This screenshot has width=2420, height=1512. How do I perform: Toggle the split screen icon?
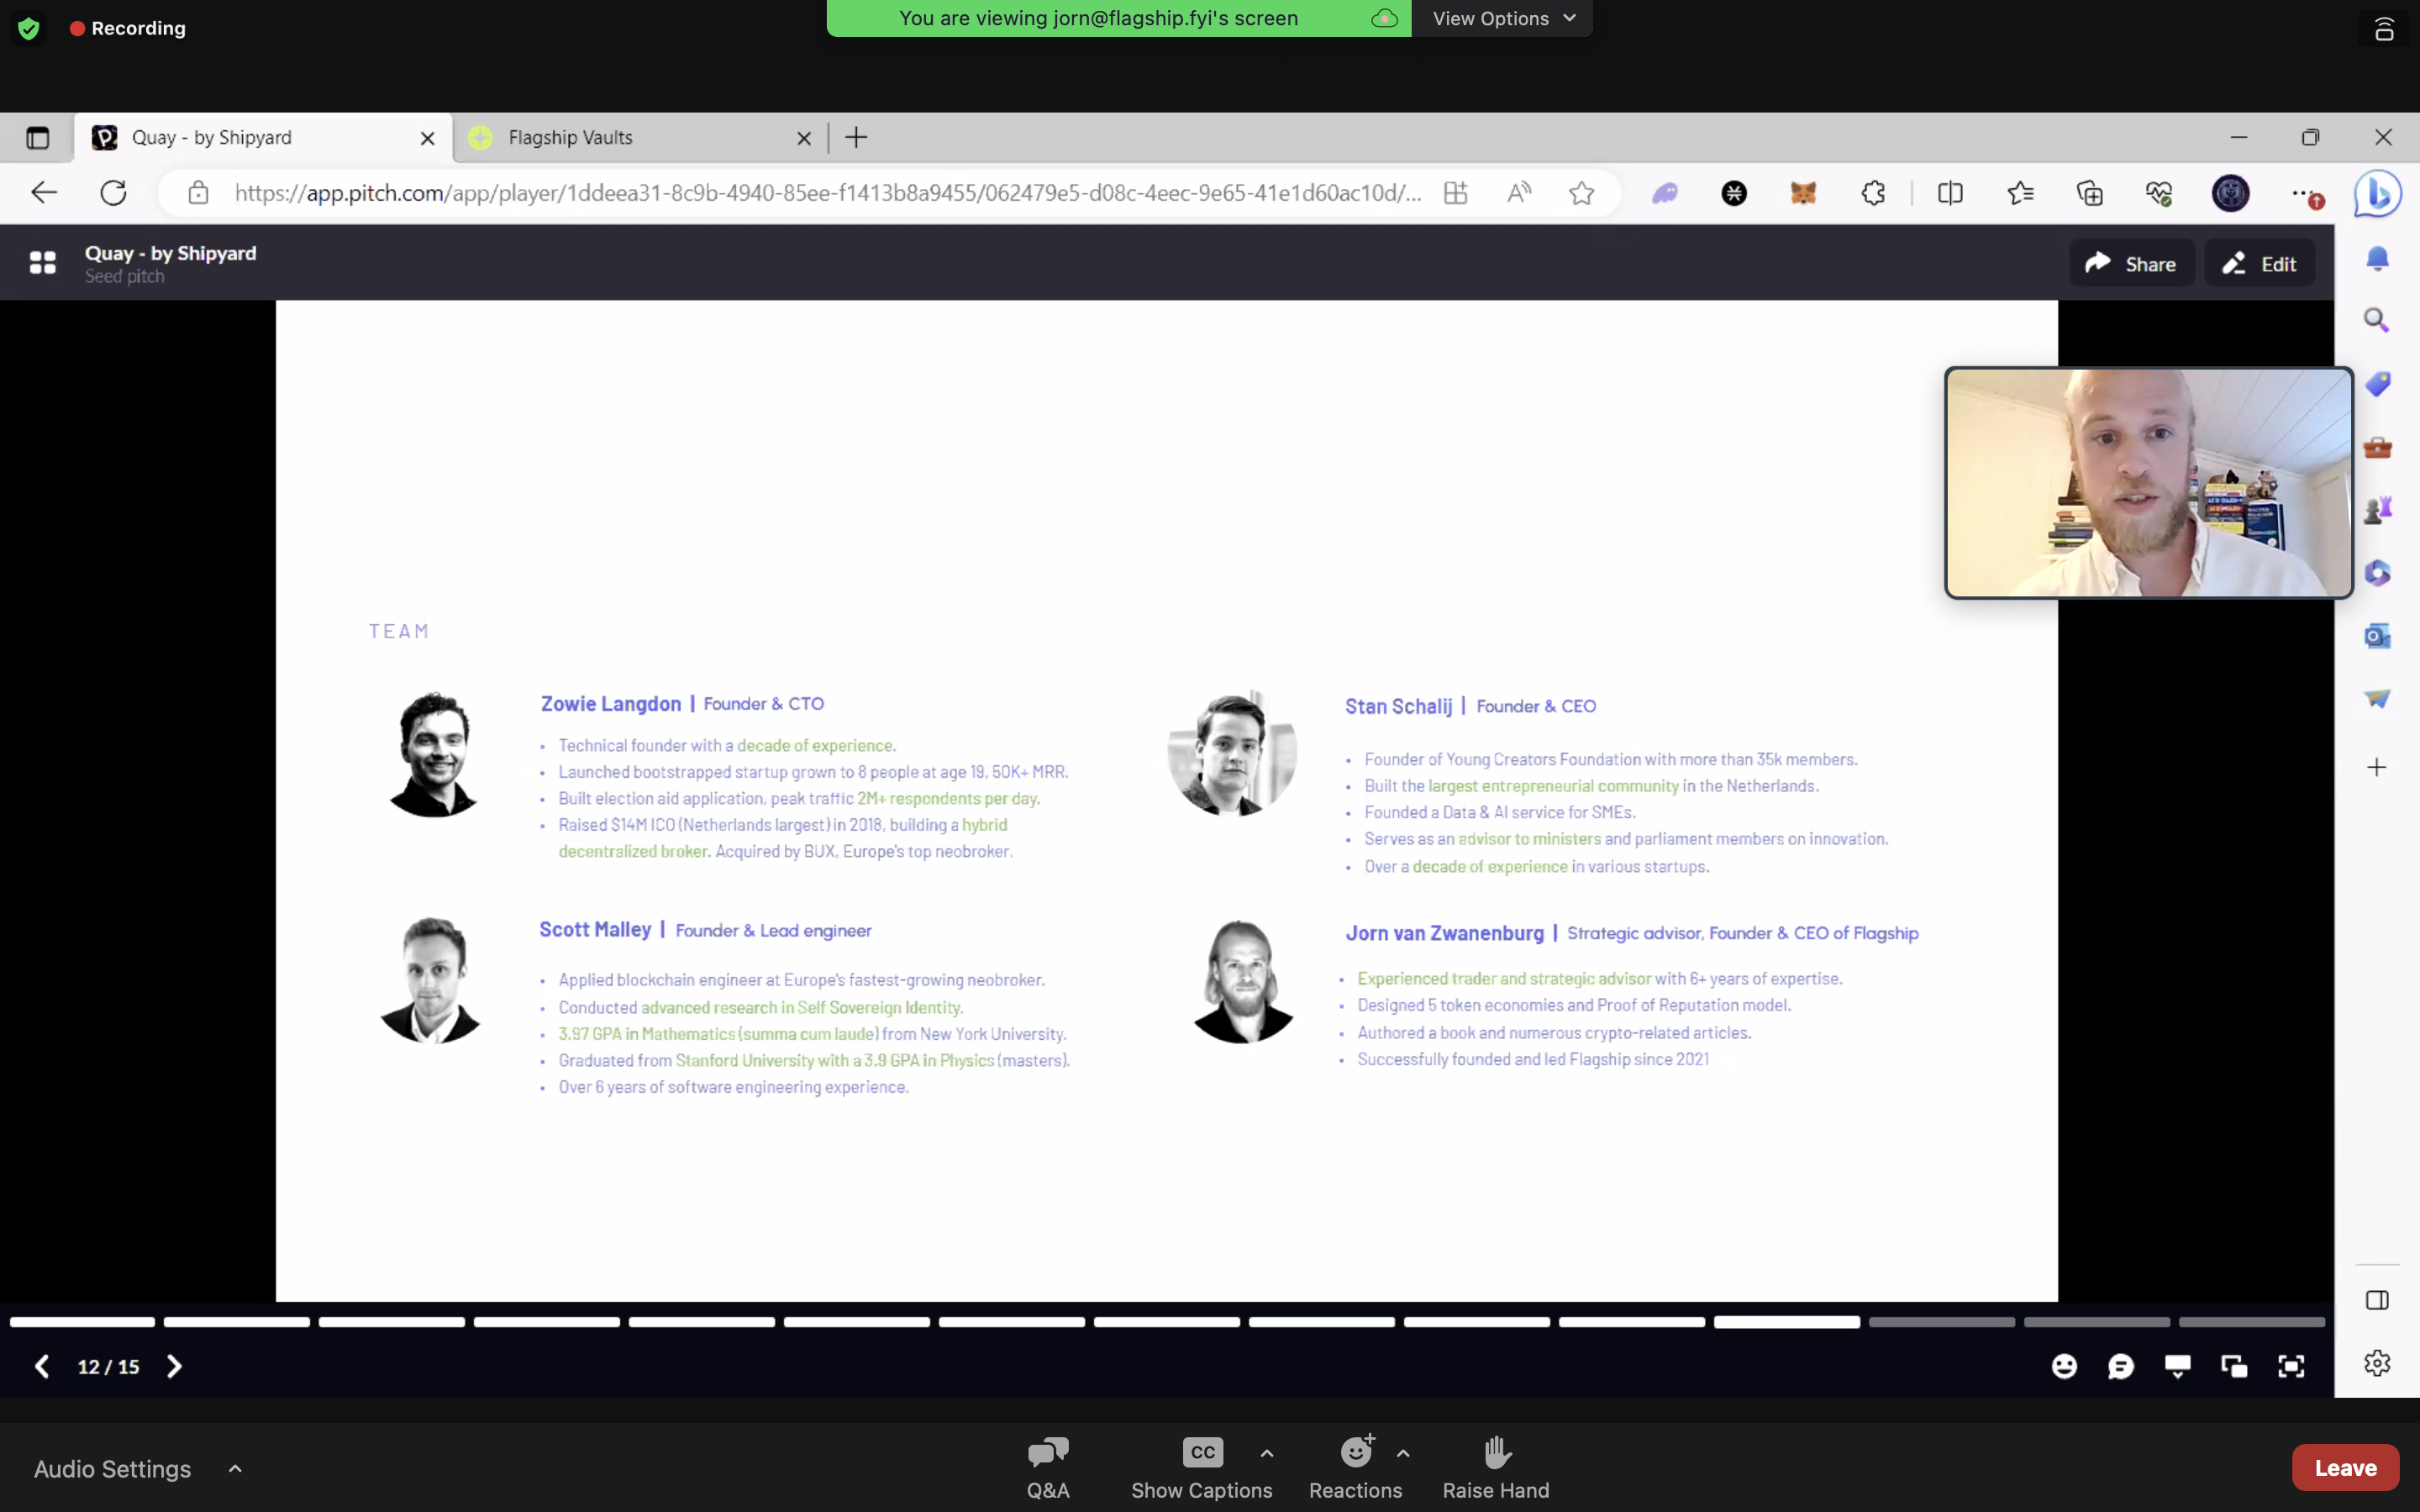[1950, 193]
